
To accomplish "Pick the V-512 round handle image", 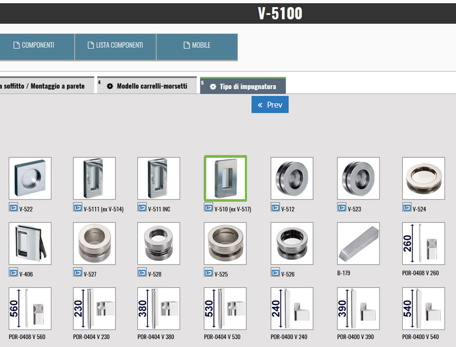I will coord(292,178).
